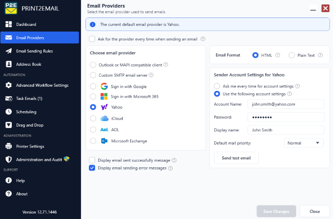
Task: Choose Plain Text email format radio
Action: tap(291, 55)
